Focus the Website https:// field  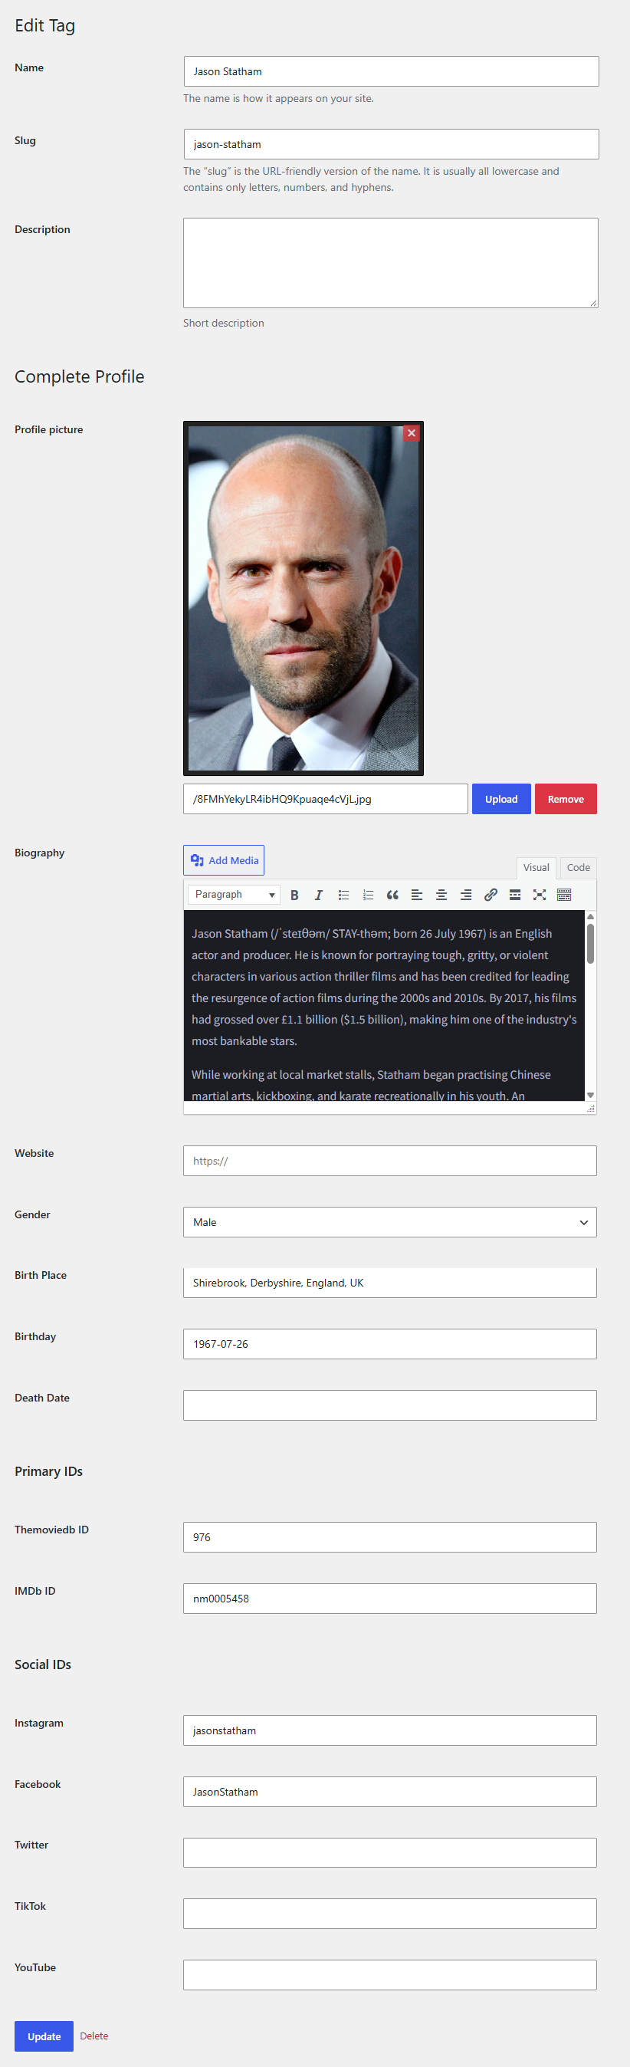390,1161
